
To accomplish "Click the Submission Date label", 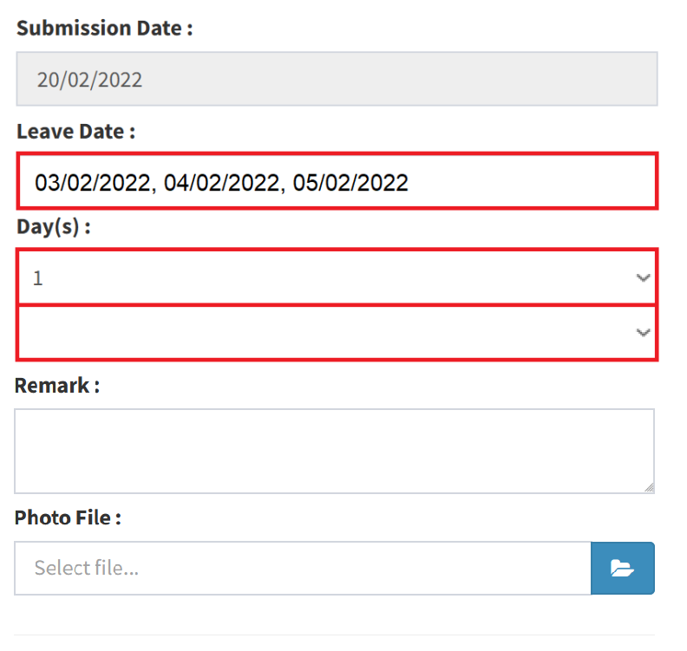I will coord(105,29).
